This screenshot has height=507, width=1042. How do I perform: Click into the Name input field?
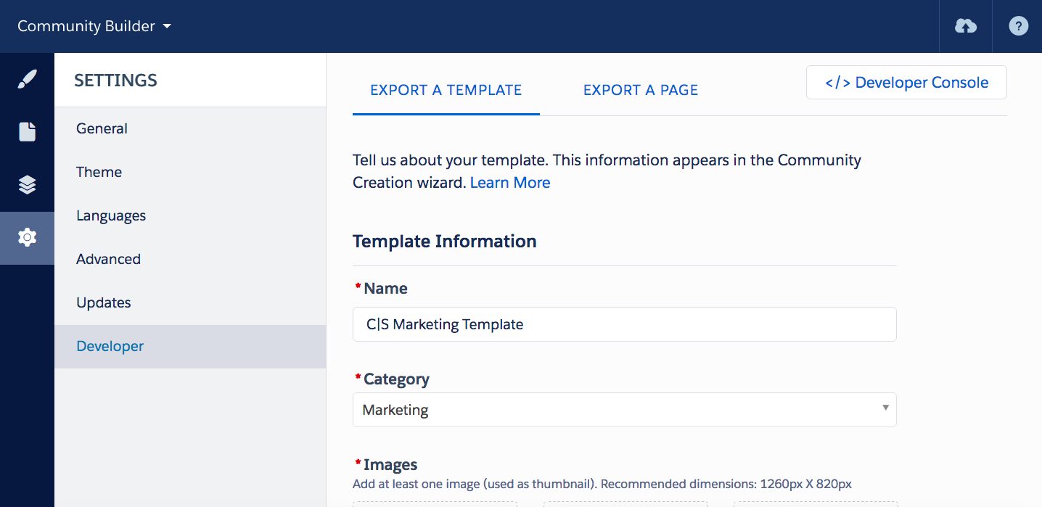click(624, 324)
